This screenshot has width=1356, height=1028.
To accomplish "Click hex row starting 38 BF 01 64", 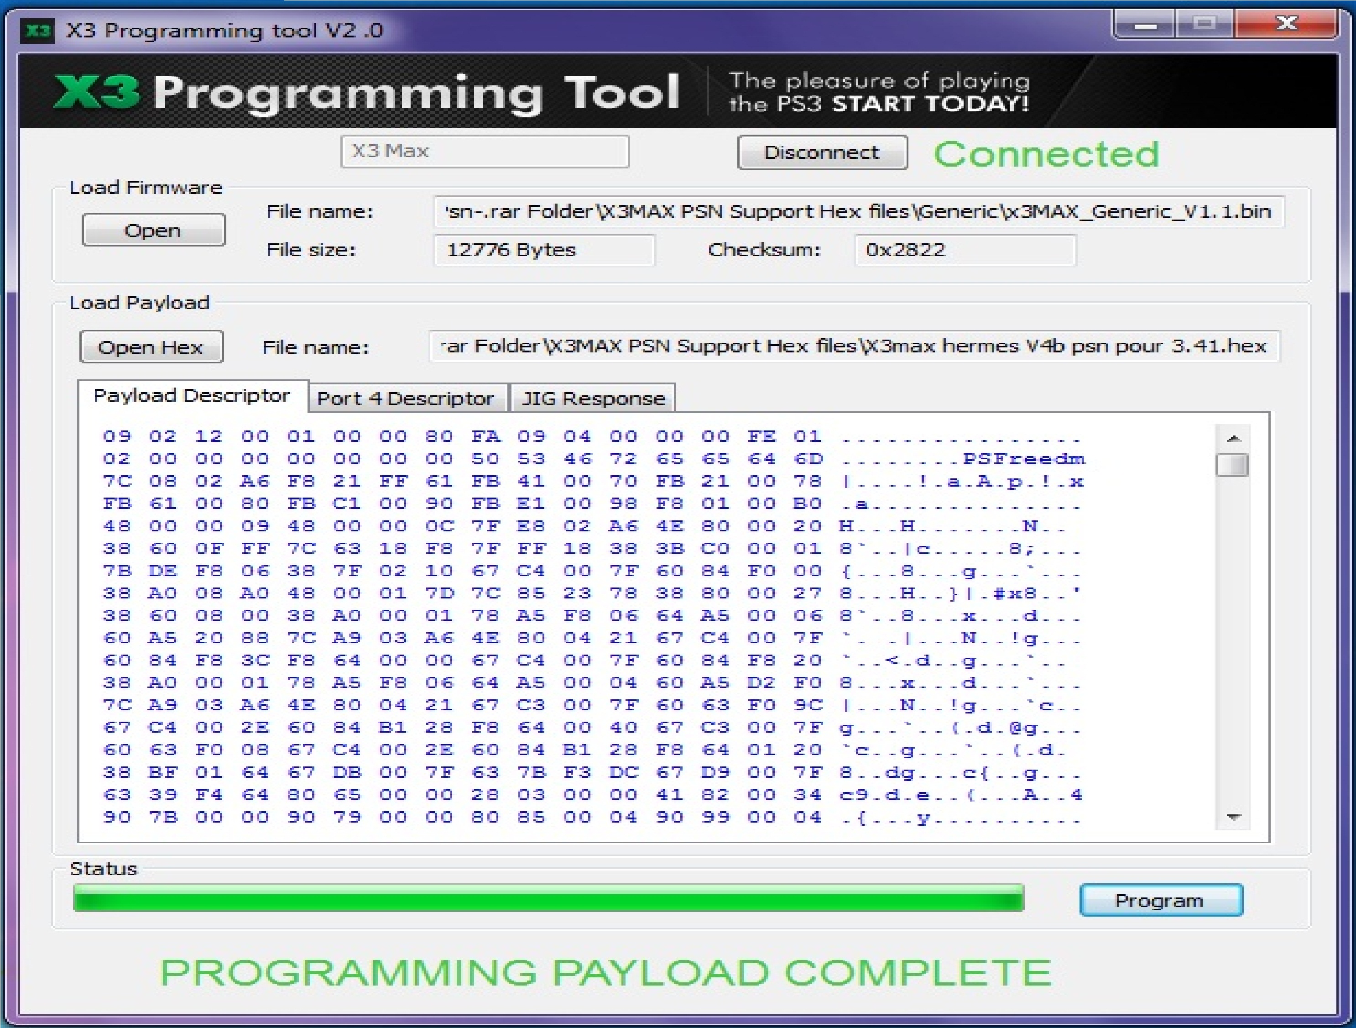I will click(x=592, y=772).
